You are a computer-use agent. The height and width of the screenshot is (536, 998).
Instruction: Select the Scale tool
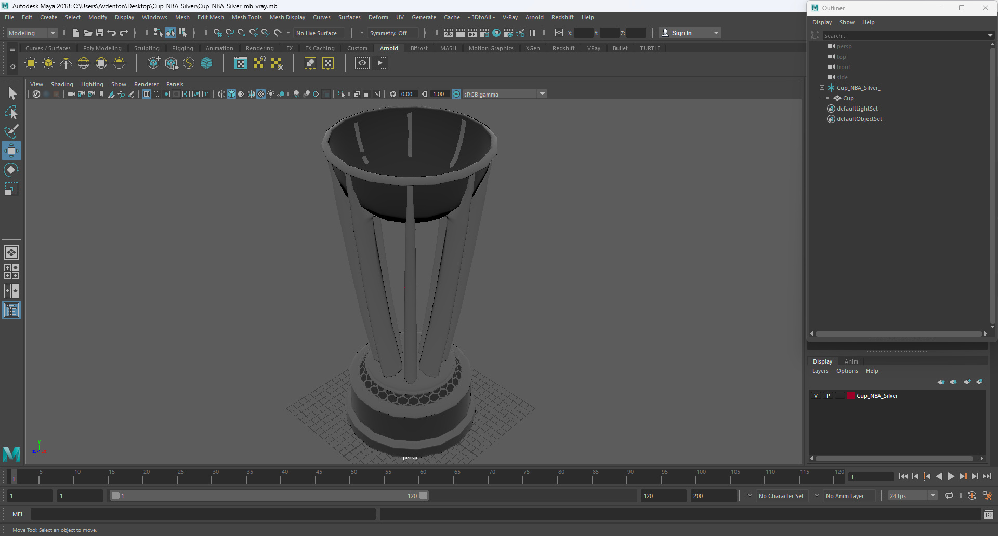pos(11,189)
